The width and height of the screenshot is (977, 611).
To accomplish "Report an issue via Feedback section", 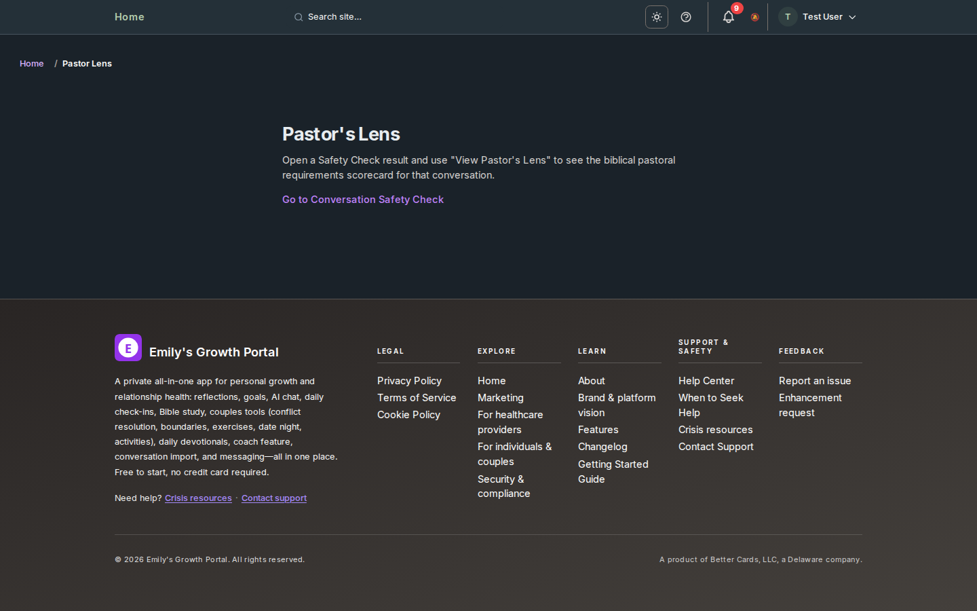I will click(x=814, y=381).
